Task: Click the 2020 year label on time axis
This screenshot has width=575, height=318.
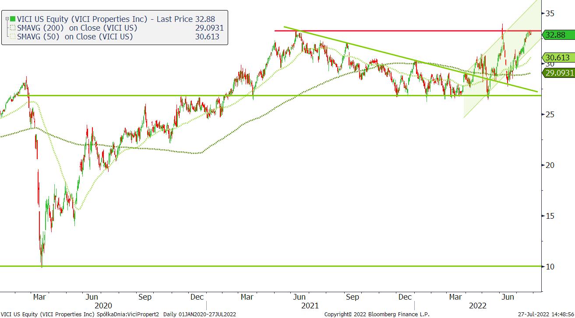Action: pos(103,305)
